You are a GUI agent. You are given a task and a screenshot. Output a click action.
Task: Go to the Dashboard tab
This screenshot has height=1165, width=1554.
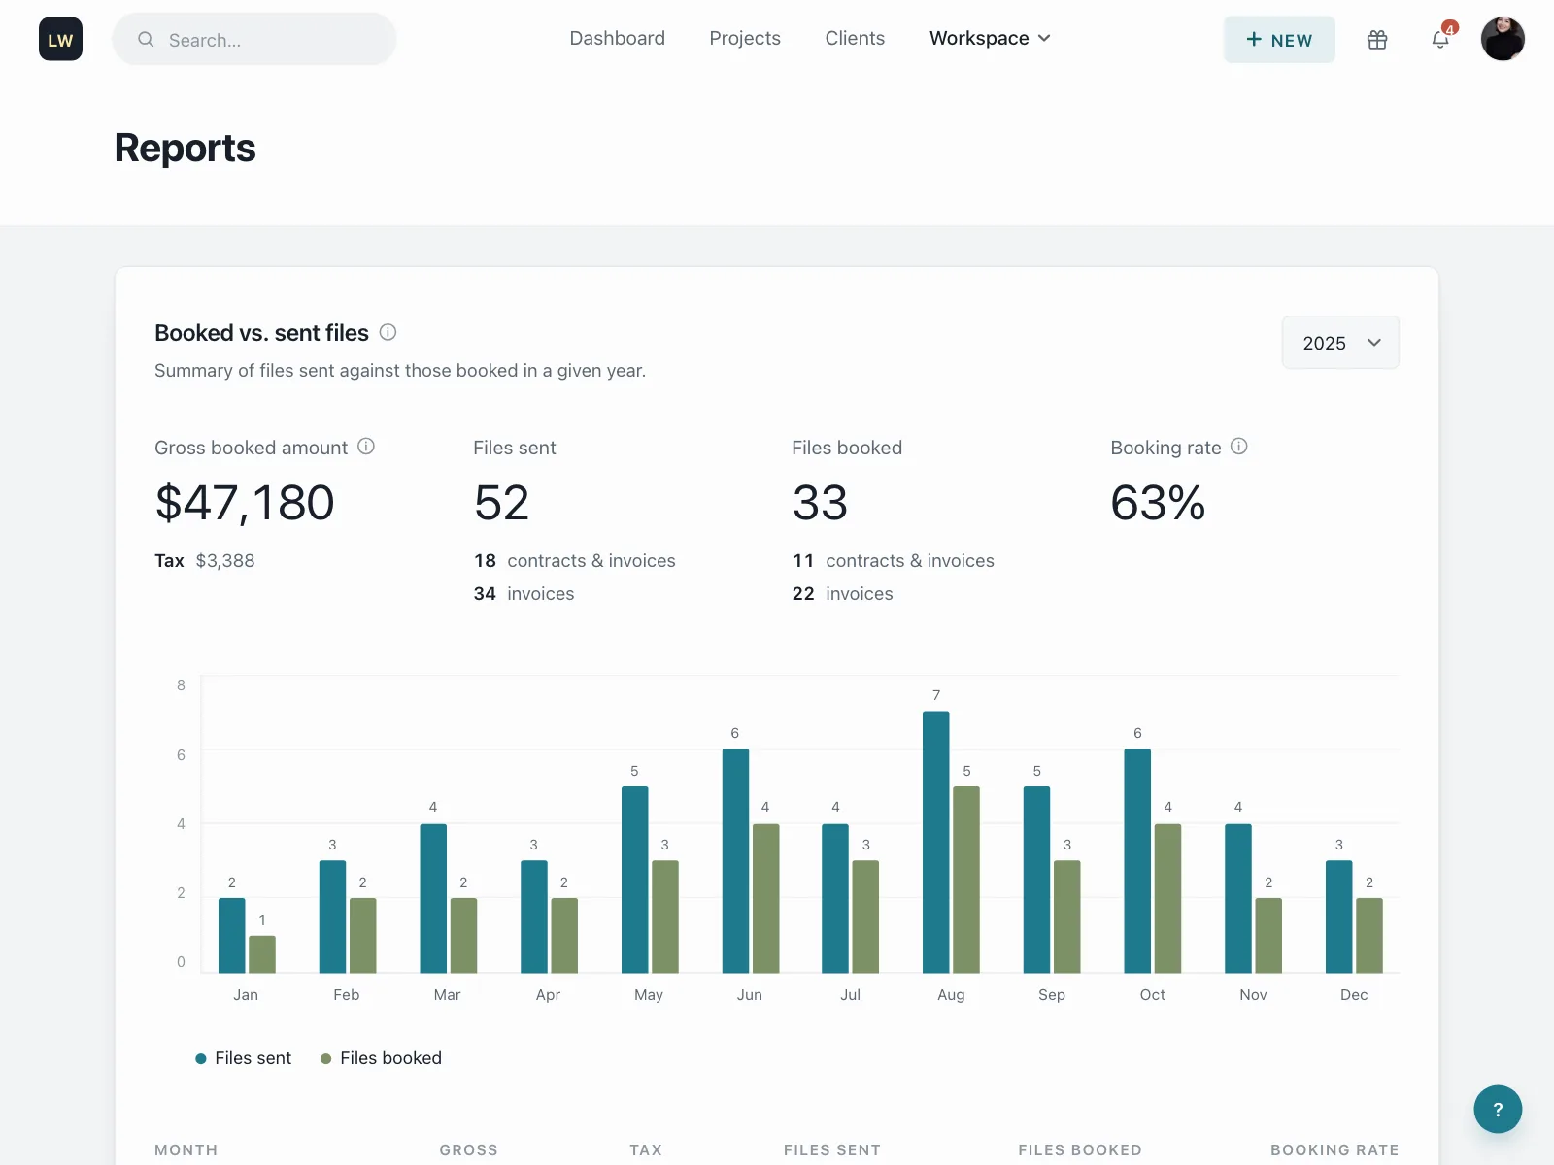[618, 39]
